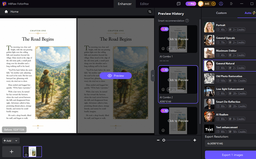Image resolution: width=256 pixels, height=159 pixels.
Task: Click the HitPaw FotorPea logo icon
Action: [4, 4]
